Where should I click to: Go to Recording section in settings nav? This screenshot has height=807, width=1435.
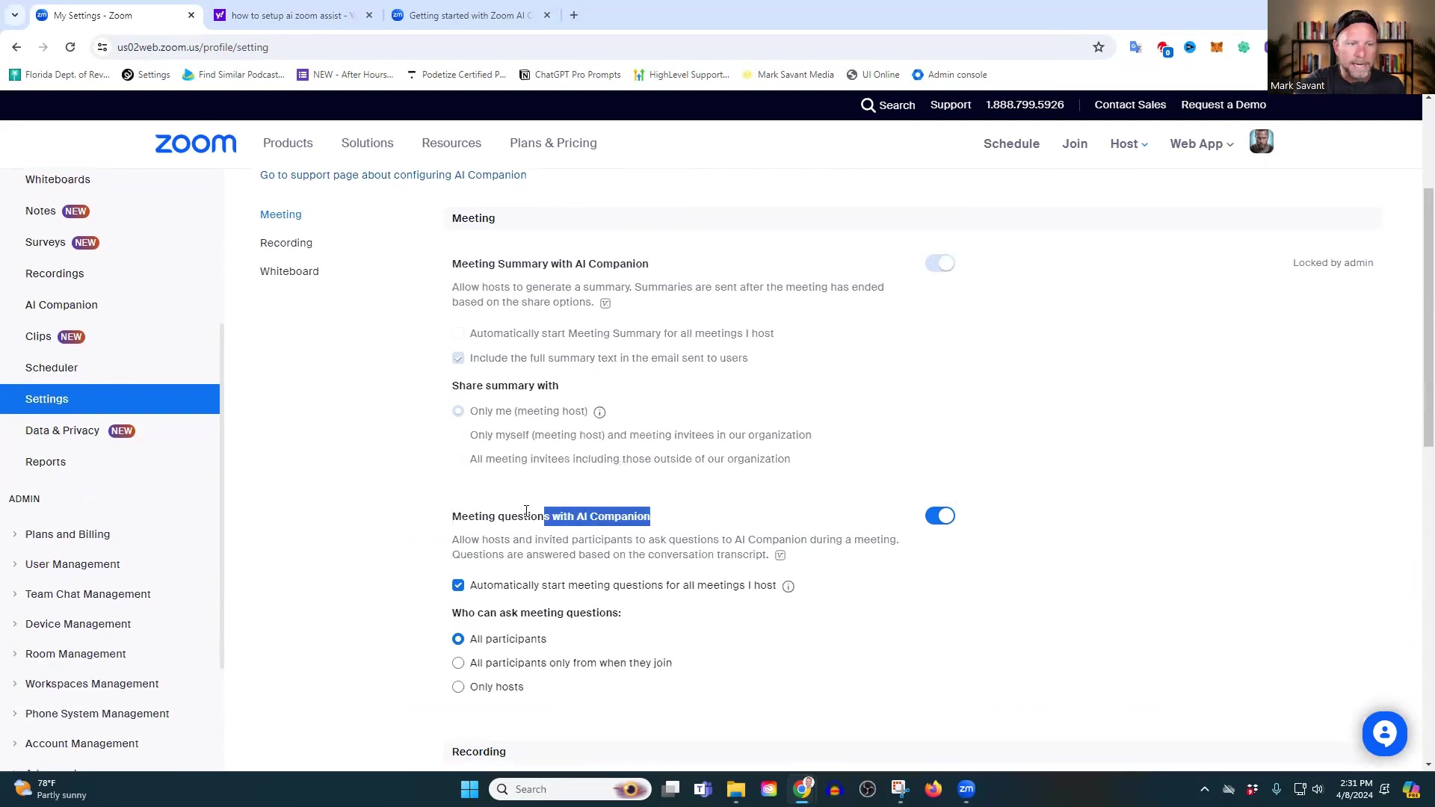tap(286, 243)
